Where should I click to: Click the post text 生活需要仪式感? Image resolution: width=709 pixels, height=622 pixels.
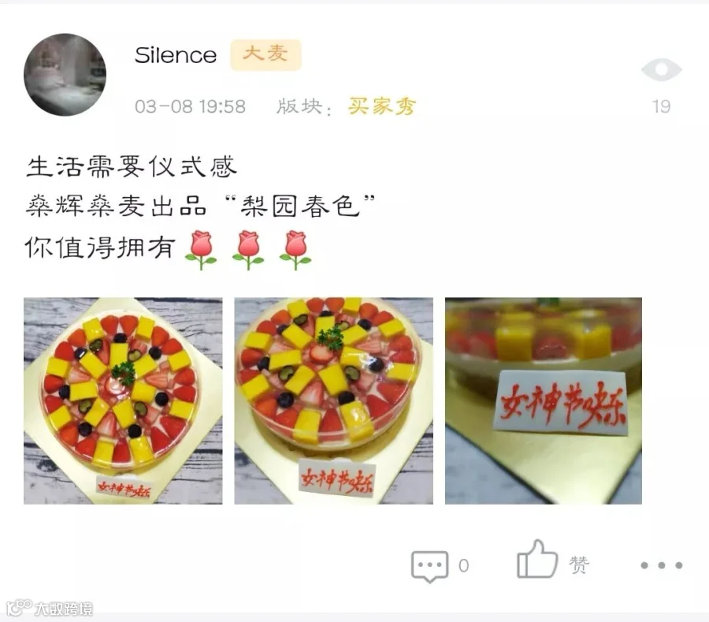(131, 166)
